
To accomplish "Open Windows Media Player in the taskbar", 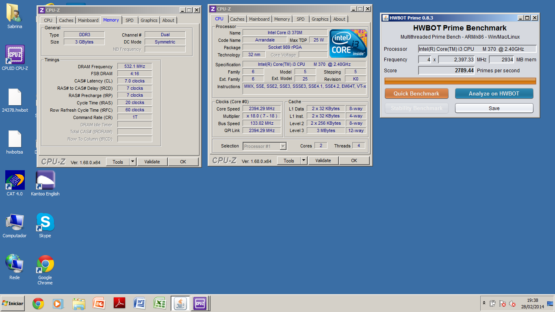I will (58, 303).
